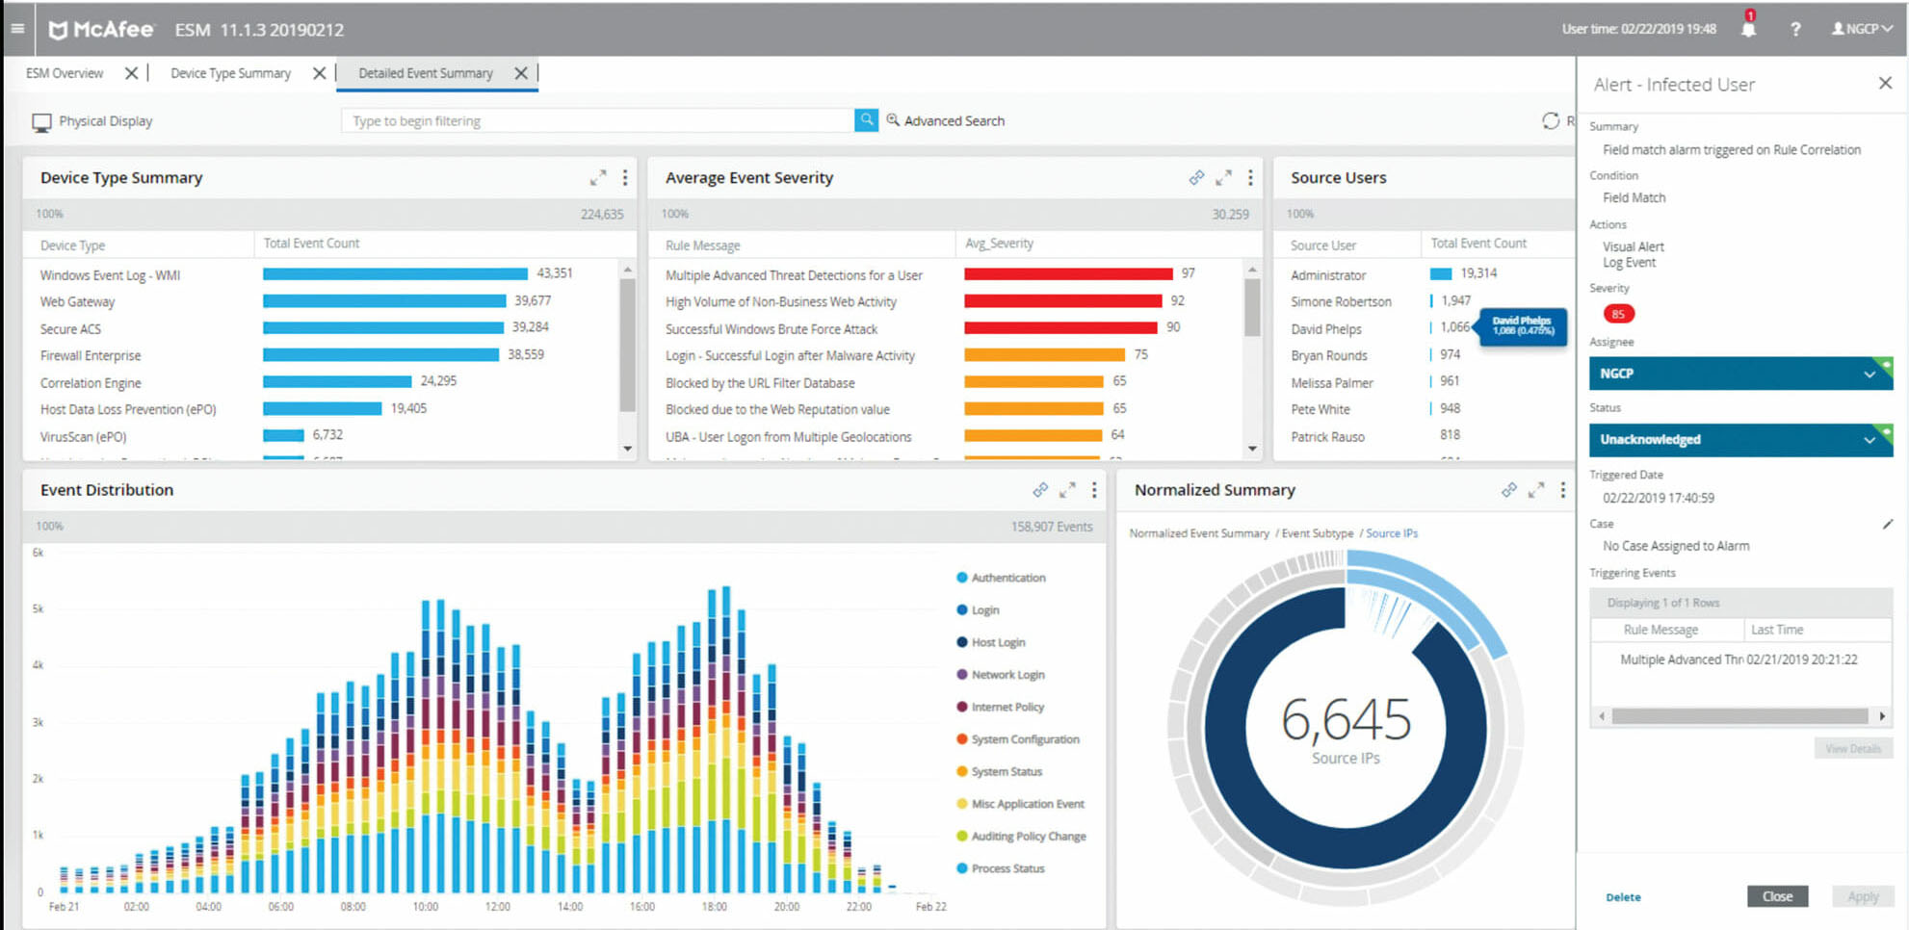Switch to the ESM Overview tab
This screenshot has width=1909, height=930.
[65, 72]
